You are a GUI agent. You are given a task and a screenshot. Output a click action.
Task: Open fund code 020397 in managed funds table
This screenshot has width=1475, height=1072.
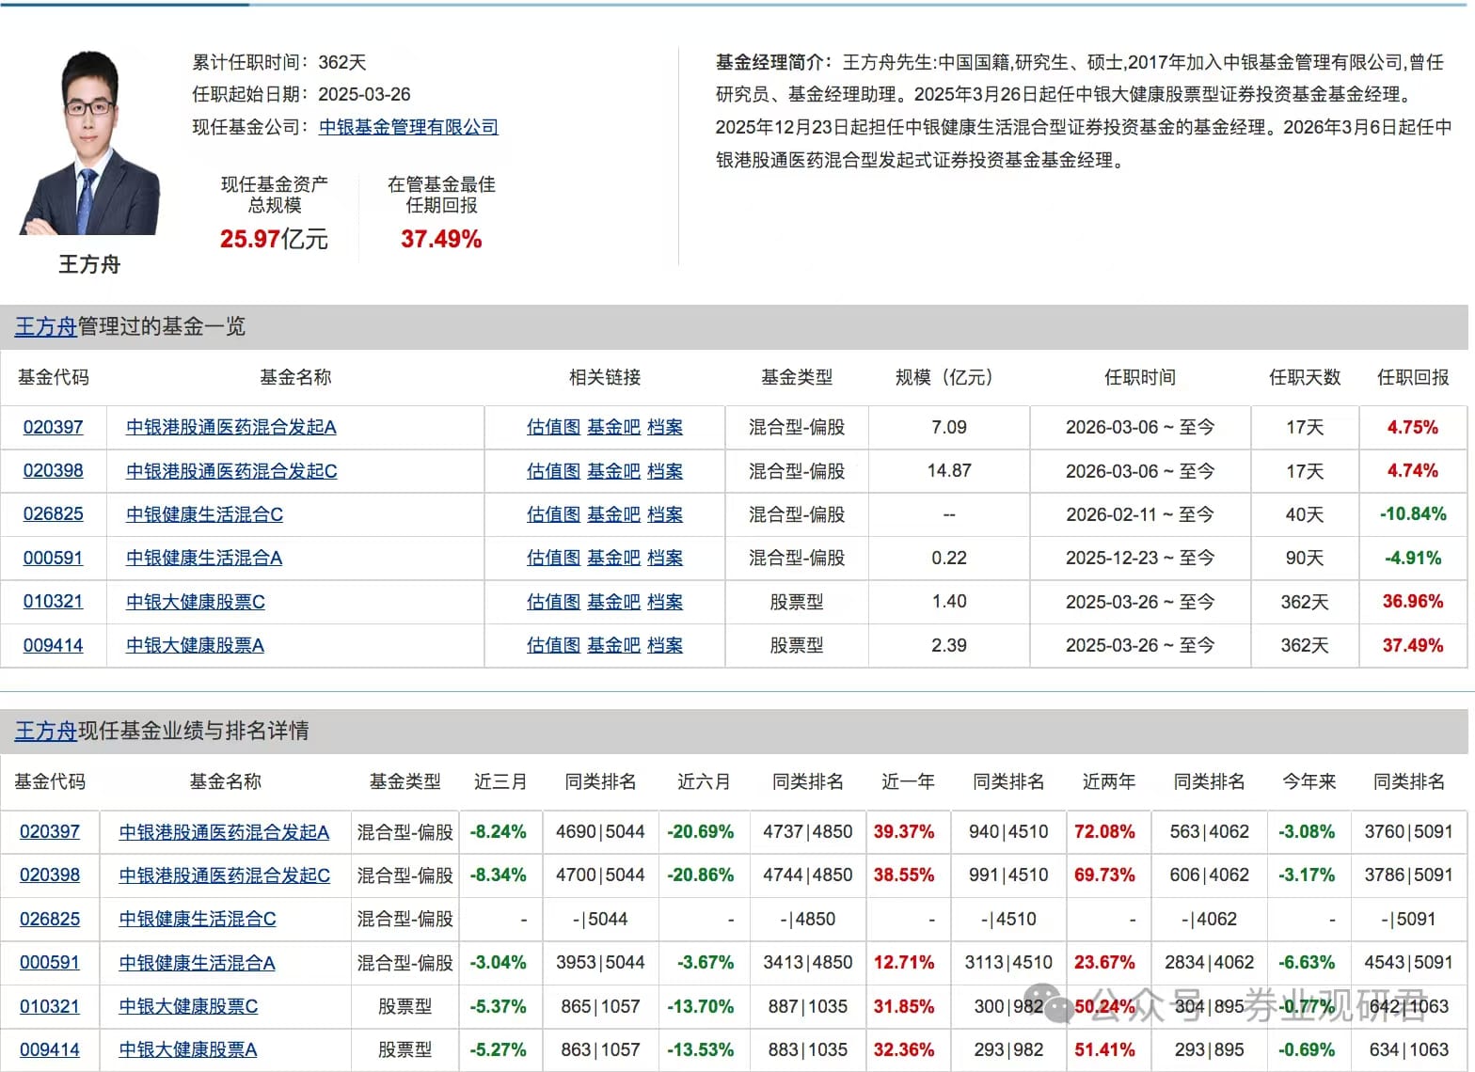click(53, 427)
